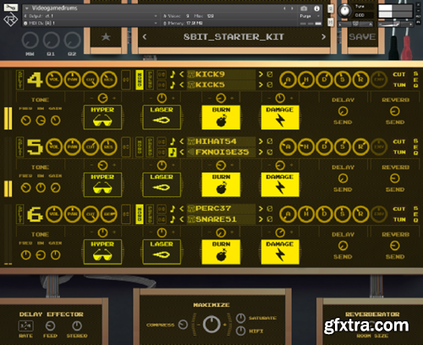Screen dimensions: 423x345
Task: Toggle the MONO switch on channel 5
Action: click(x=140, y=147)
